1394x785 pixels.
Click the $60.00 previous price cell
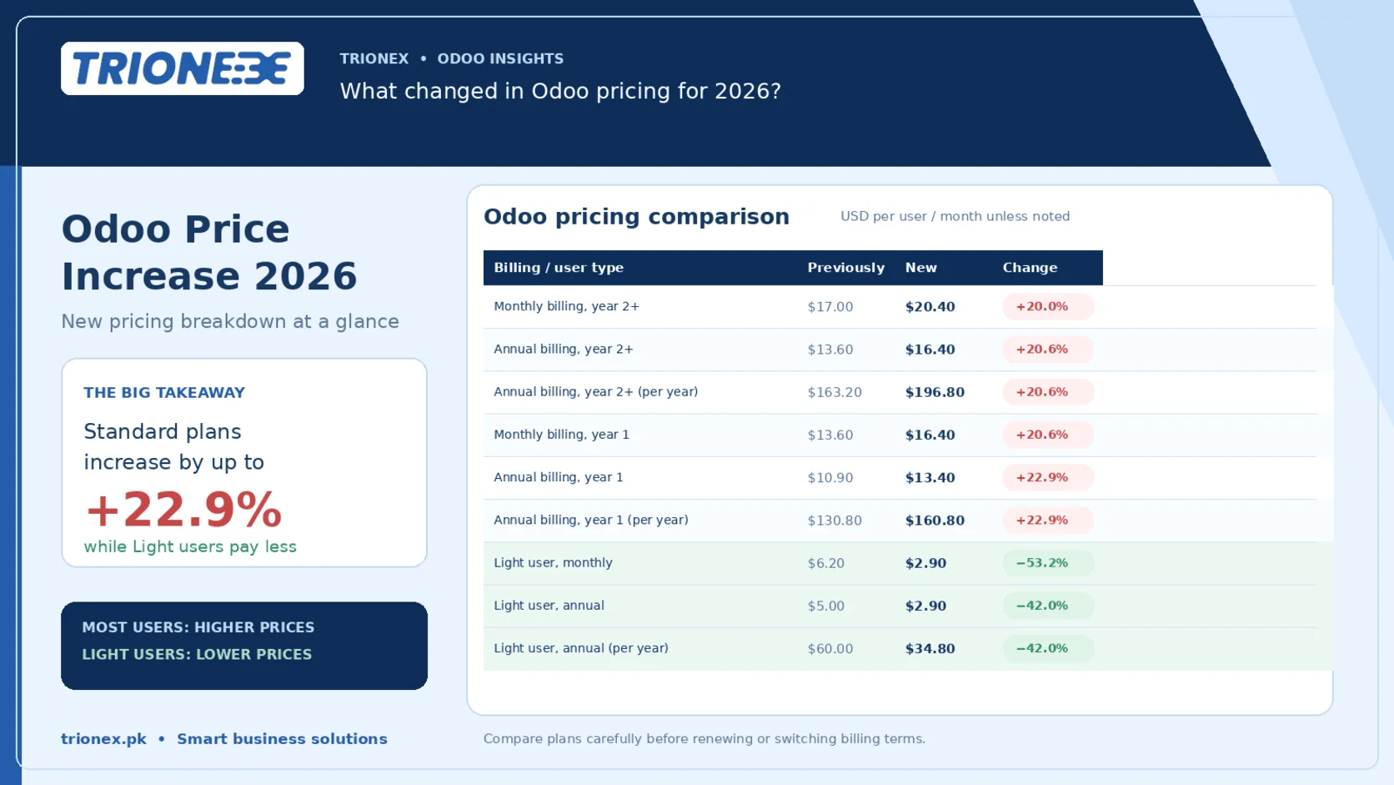tap(830, 649)
